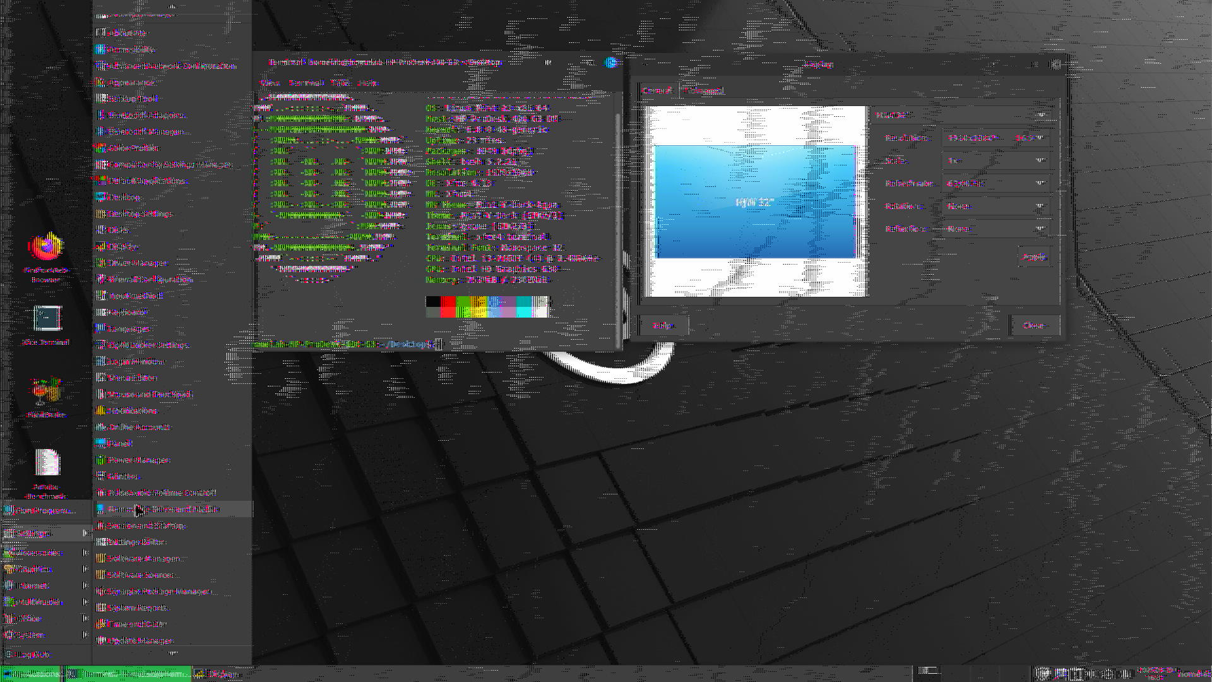This screenshot has height=682, width=1212.
Task: Open Desktop Settings menu entry
Action: click(172, 213)
